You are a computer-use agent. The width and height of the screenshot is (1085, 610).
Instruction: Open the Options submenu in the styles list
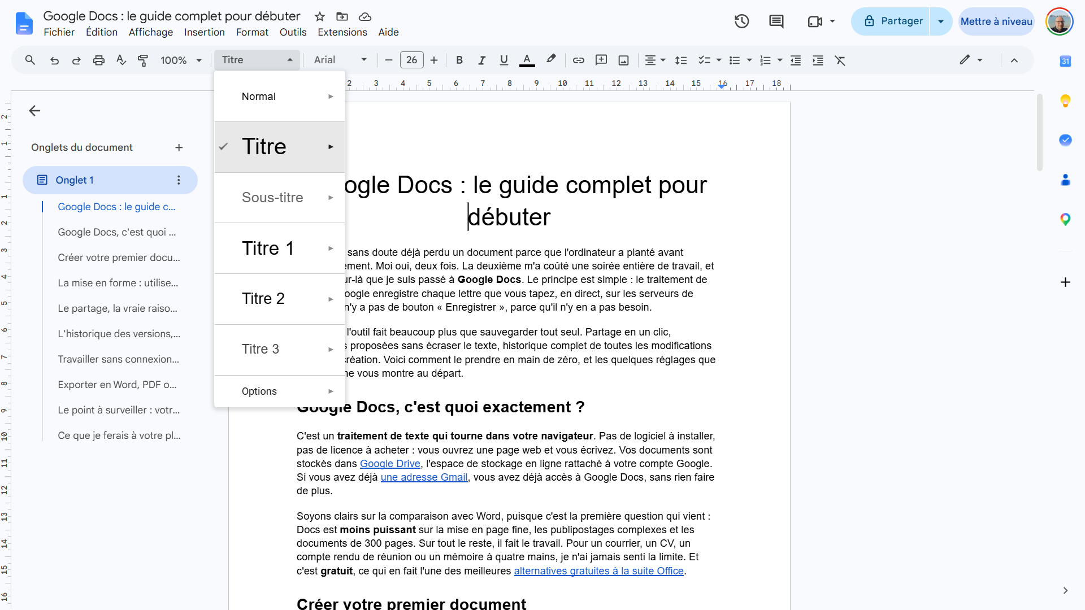pos(280,391)
